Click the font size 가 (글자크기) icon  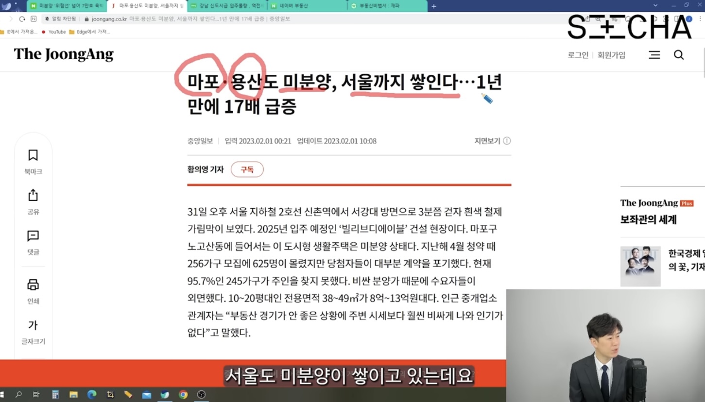coord(33,325)
